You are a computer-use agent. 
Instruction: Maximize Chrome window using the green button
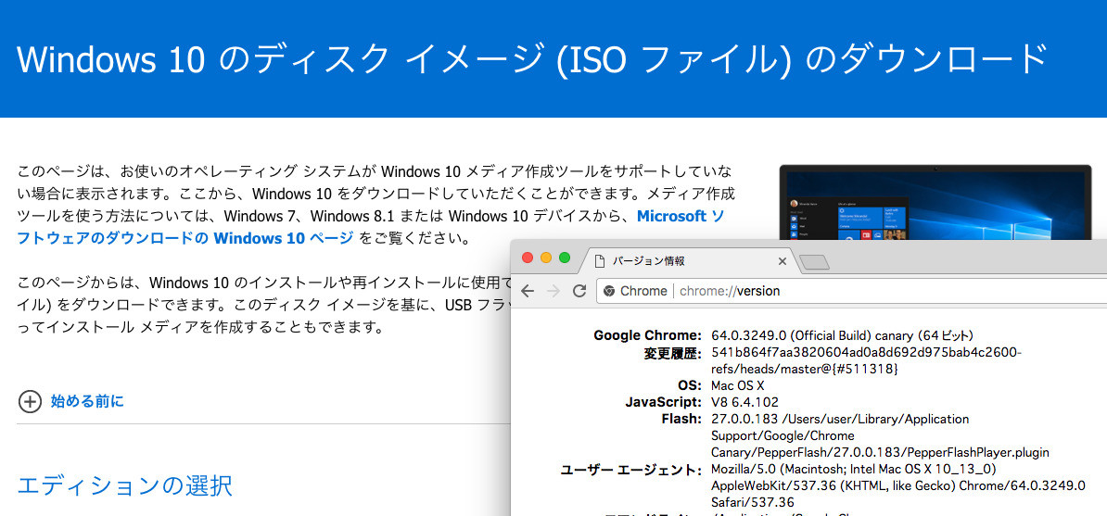pos(564,257)
